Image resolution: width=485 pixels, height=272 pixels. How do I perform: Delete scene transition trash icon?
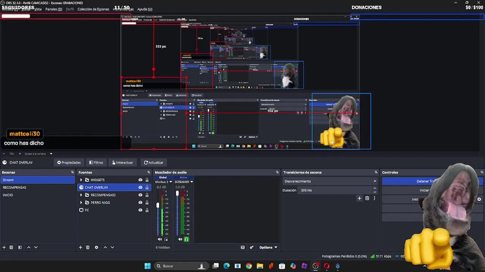[x=367, y=198]
